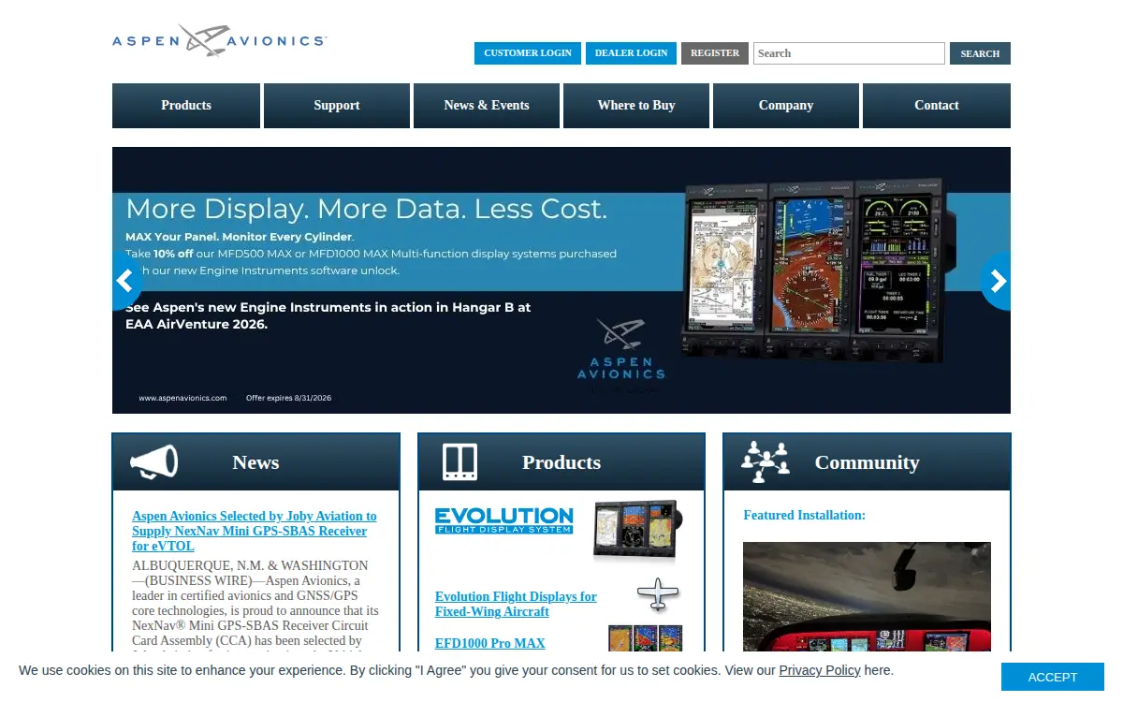This screenshot has height=702, width=1123.
Task: Click the EAA AirVenture 2026 banner sentence
Action: [328, 315]
